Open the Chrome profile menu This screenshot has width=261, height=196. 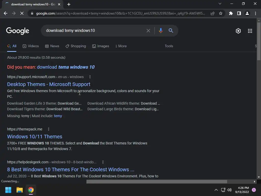[247, 13]
